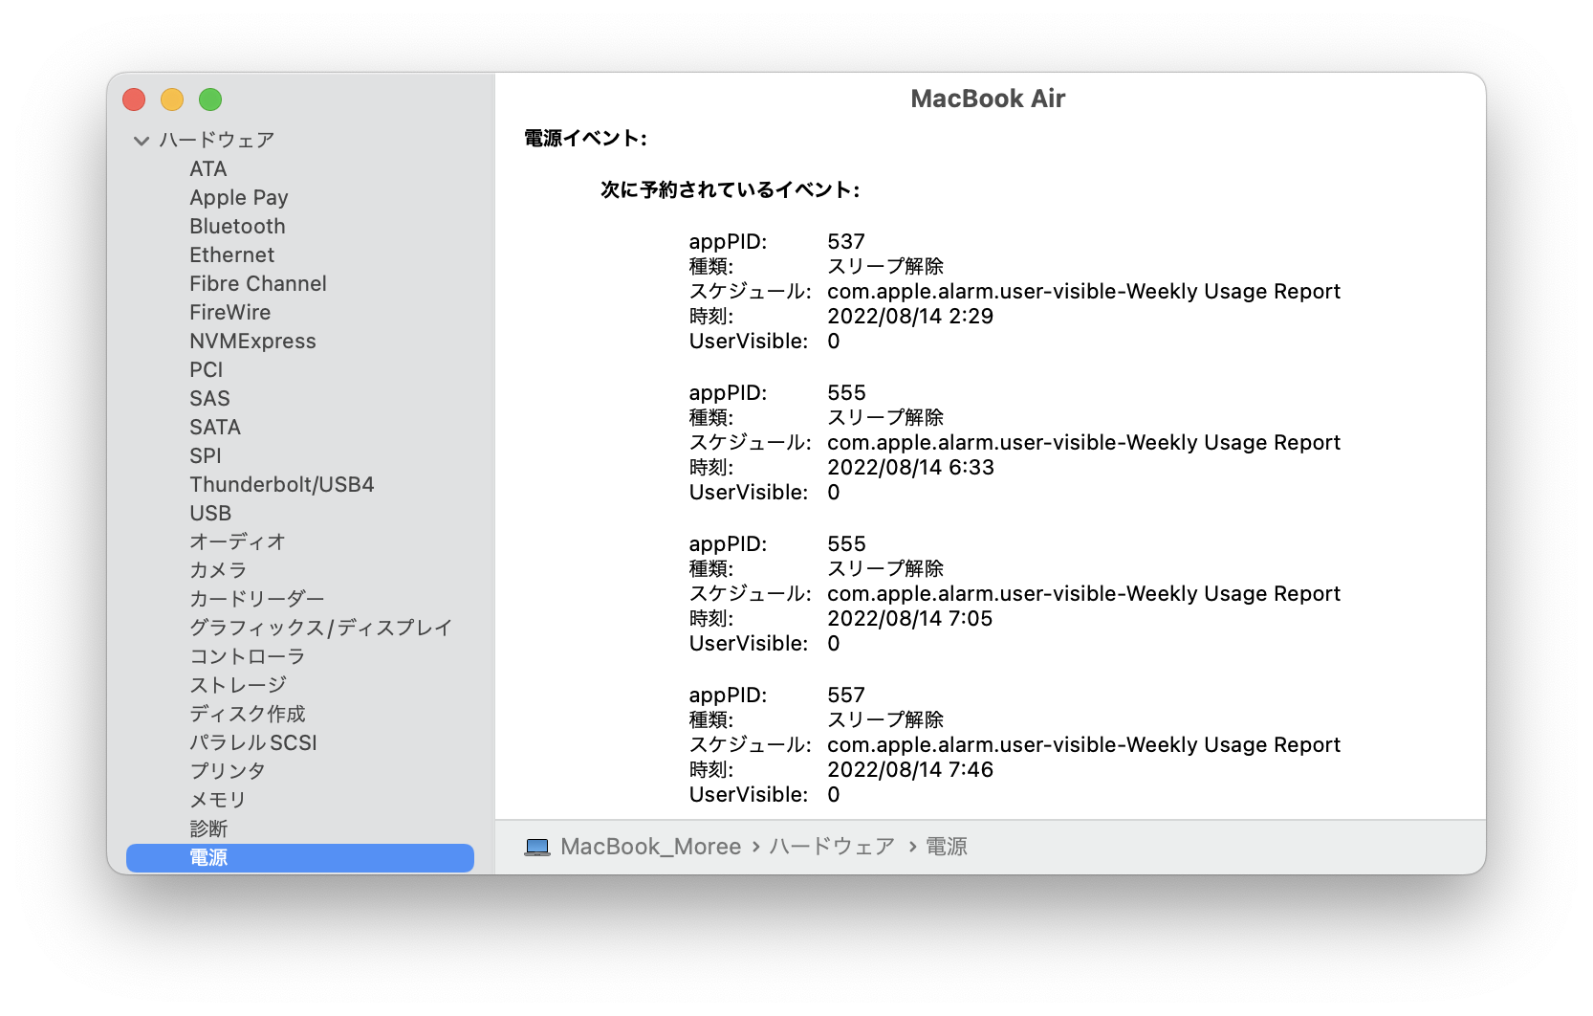Screen dimensions: 1593x1016
Task: Select Apple Pay in sidebar
Action: pos(238,198)
